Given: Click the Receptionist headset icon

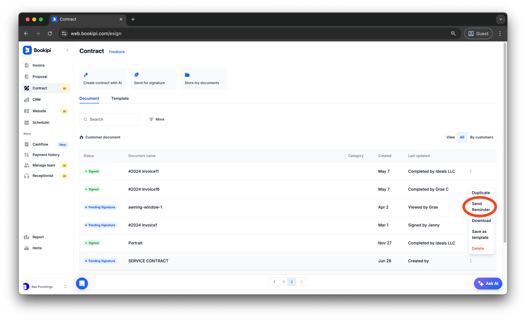Looking at the screenshot, I should pos(27,176).
